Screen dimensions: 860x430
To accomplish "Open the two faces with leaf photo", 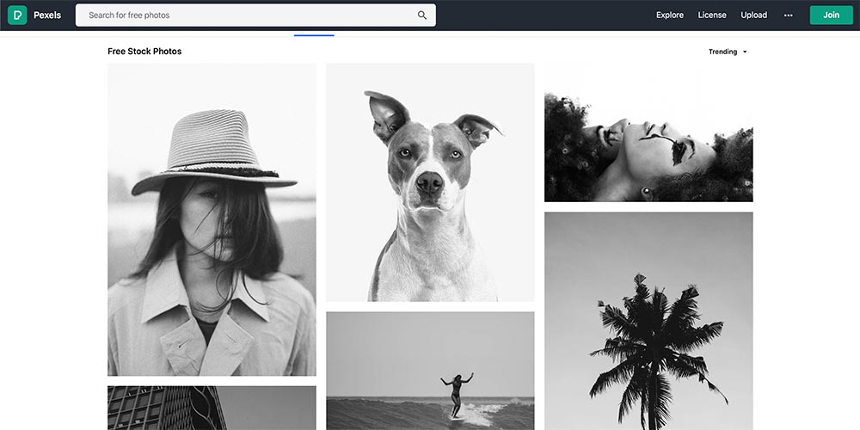I will tap(648, 132).
